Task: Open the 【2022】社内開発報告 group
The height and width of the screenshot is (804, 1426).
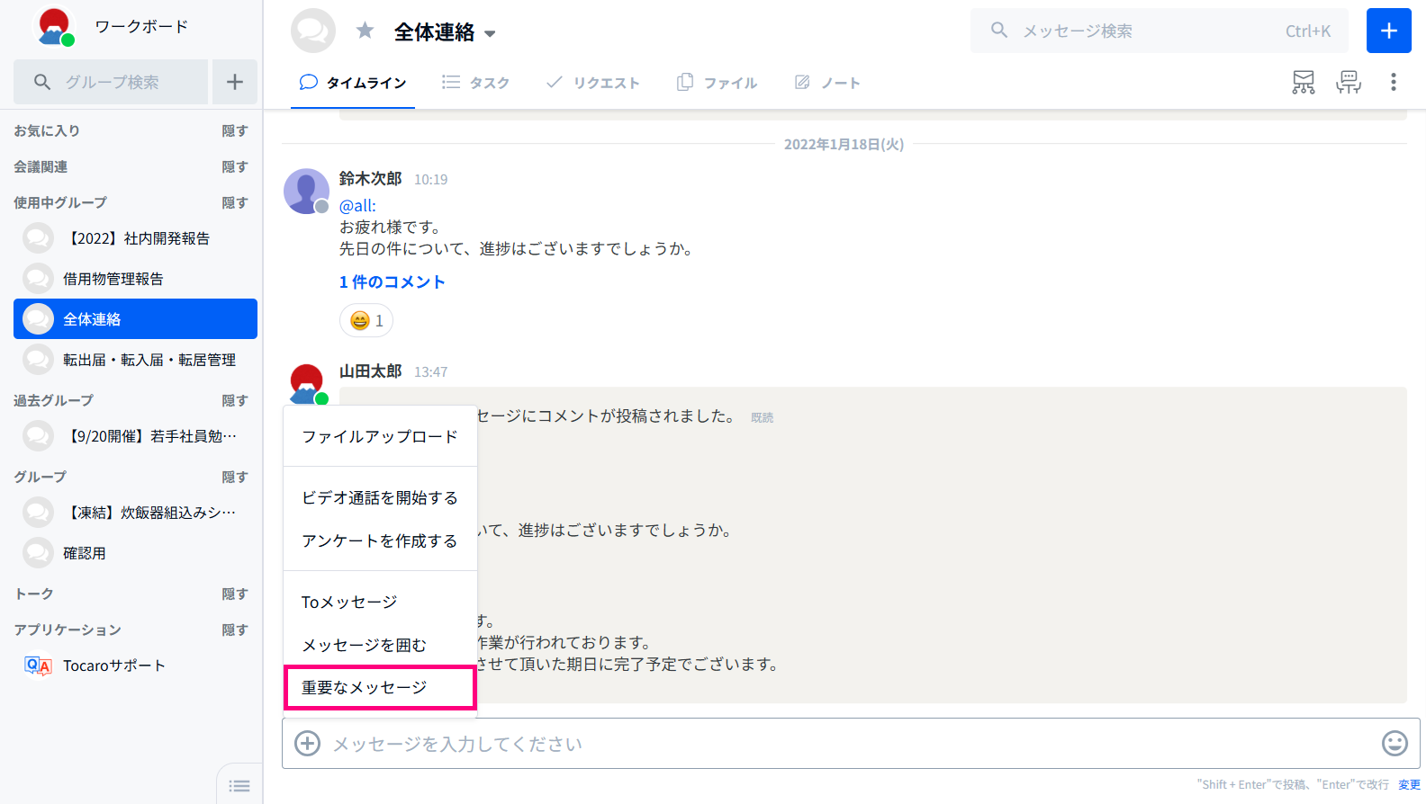Action: coord(135,238)
